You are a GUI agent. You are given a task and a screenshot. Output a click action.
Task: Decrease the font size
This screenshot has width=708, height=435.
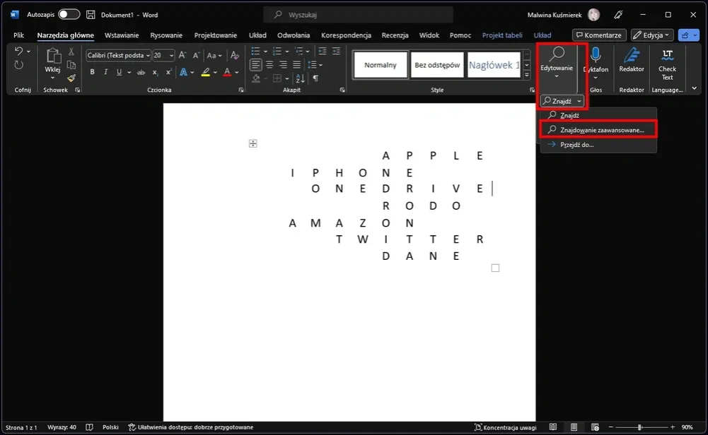pos(196,55)
